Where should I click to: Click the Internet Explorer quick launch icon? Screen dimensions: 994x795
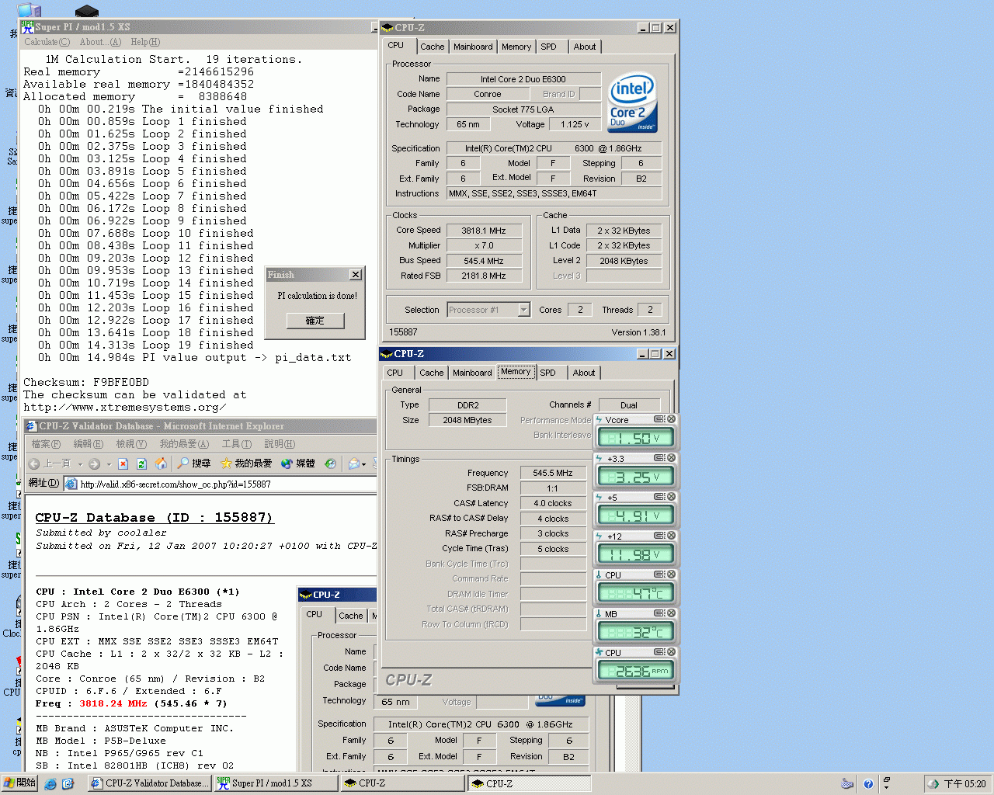tap(50, 784)
